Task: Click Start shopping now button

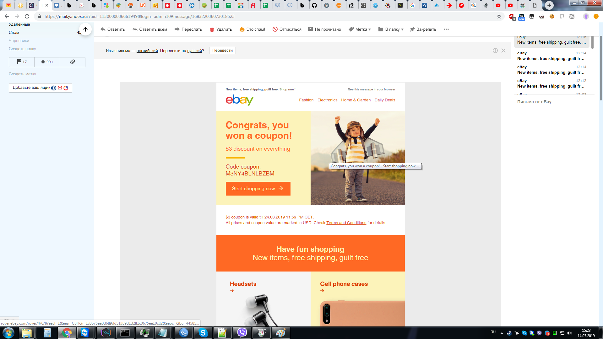Action: point(258,189)
